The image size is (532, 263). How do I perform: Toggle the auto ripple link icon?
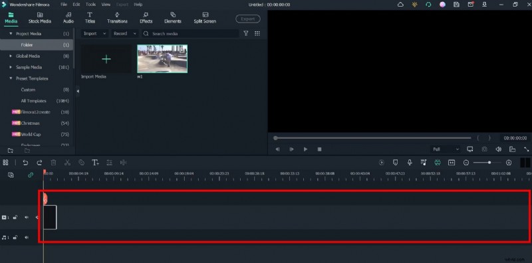31,175
